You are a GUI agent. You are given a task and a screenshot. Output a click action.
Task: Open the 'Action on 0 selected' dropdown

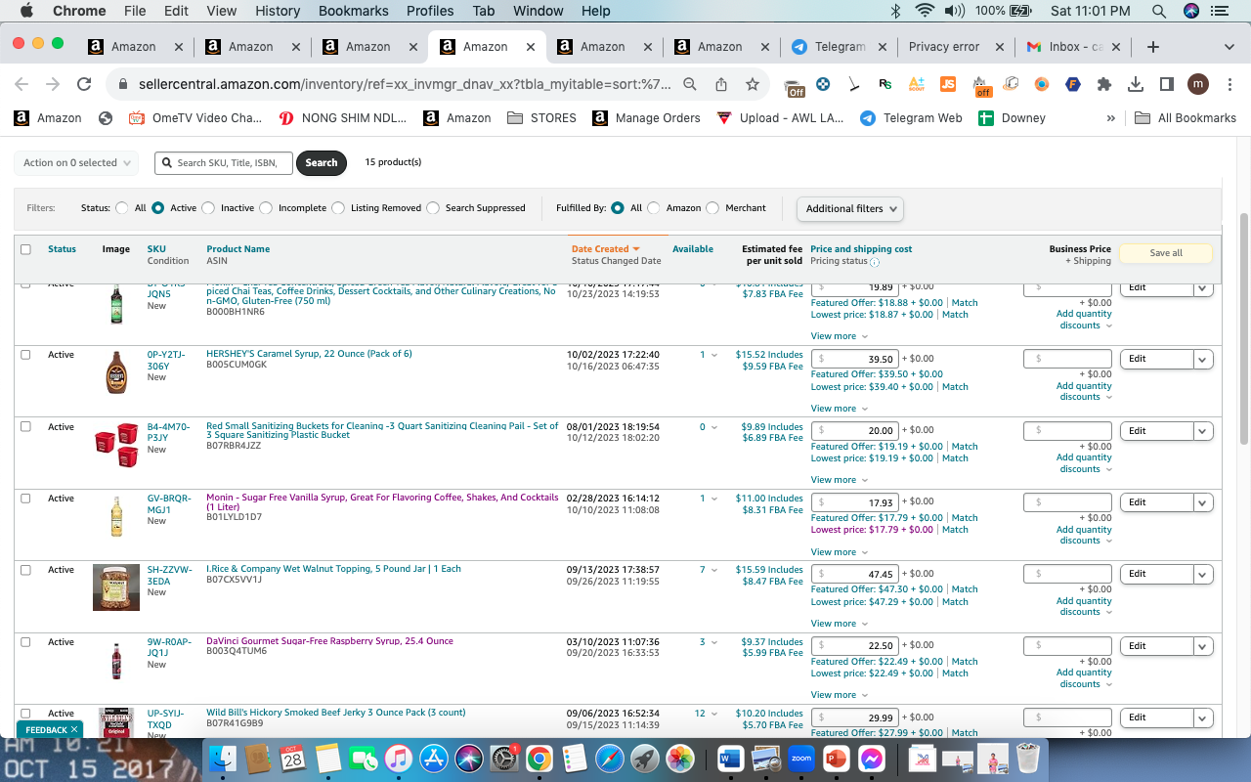(76, 163)
